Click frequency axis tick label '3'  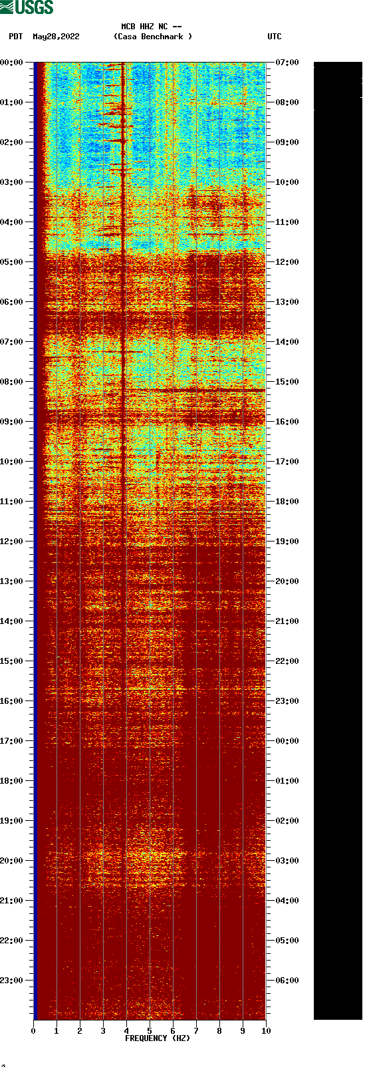pyautogui.click(x=103, y=1031)
